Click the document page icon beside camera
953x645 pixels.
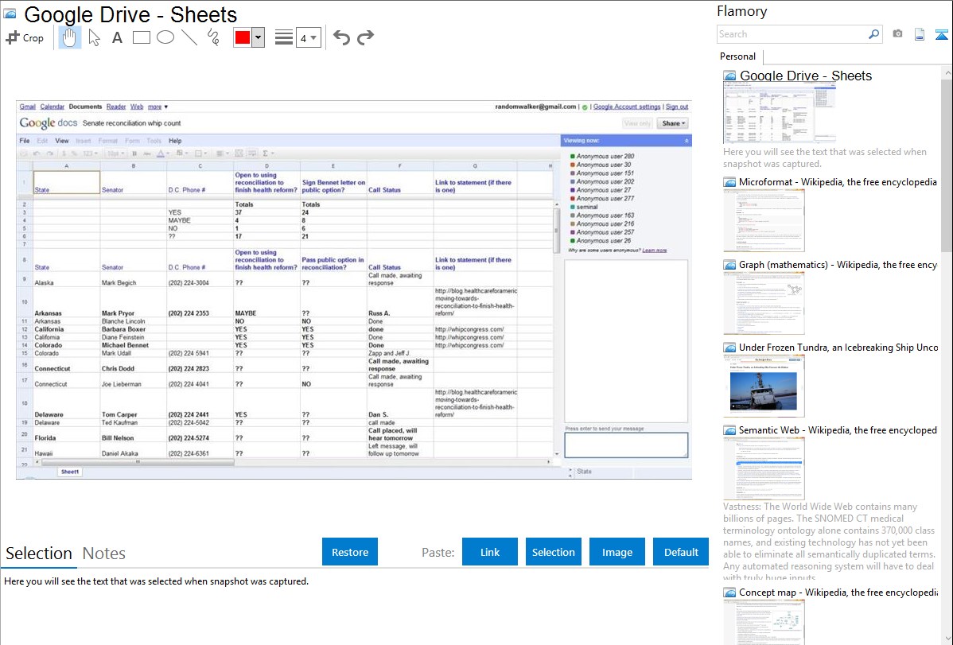coord(920,34)
